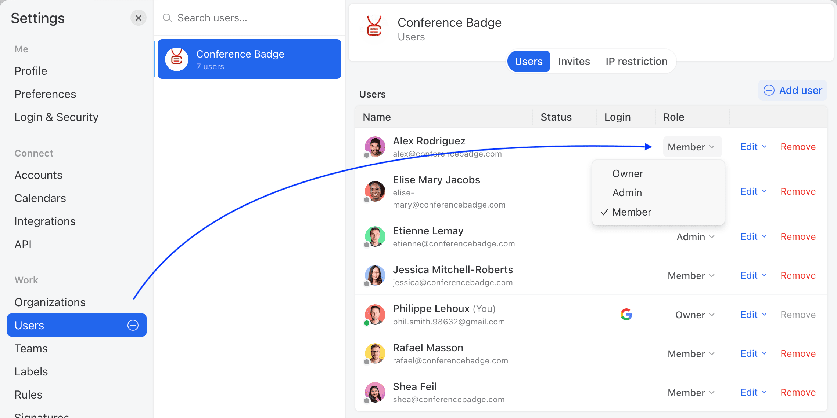Choose Member in the role menu
Viewport: 837px width, 418px height.
658,212
